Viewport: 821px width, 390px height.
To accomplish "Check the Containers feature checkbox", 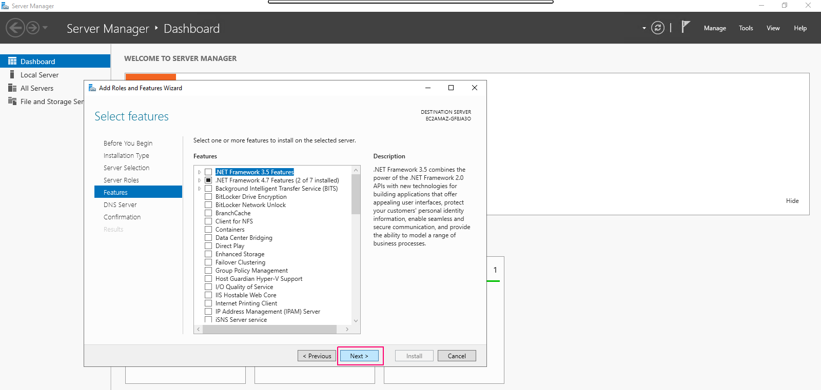I will coord(208,230).
